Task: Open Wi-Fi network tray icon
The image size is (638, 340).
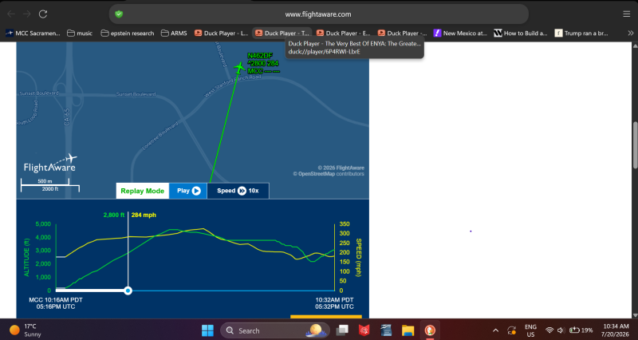Action: [549, 330]
